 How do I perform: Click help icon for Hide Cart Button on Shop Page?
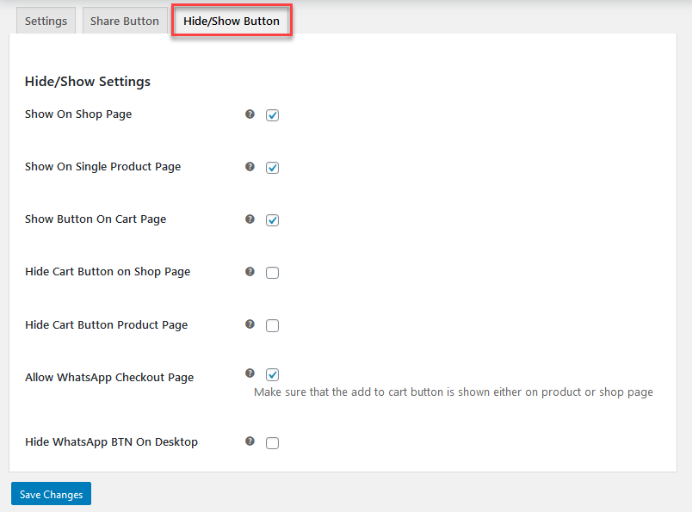250,272
